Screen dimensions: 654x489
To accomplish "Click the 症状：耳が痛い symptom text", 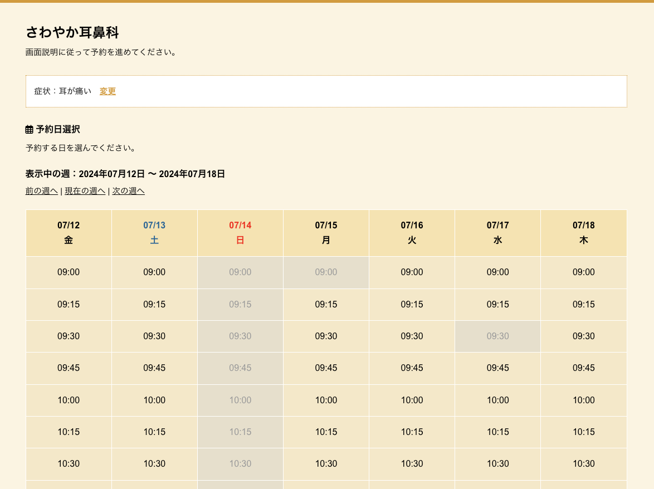I will click(62, 91).
